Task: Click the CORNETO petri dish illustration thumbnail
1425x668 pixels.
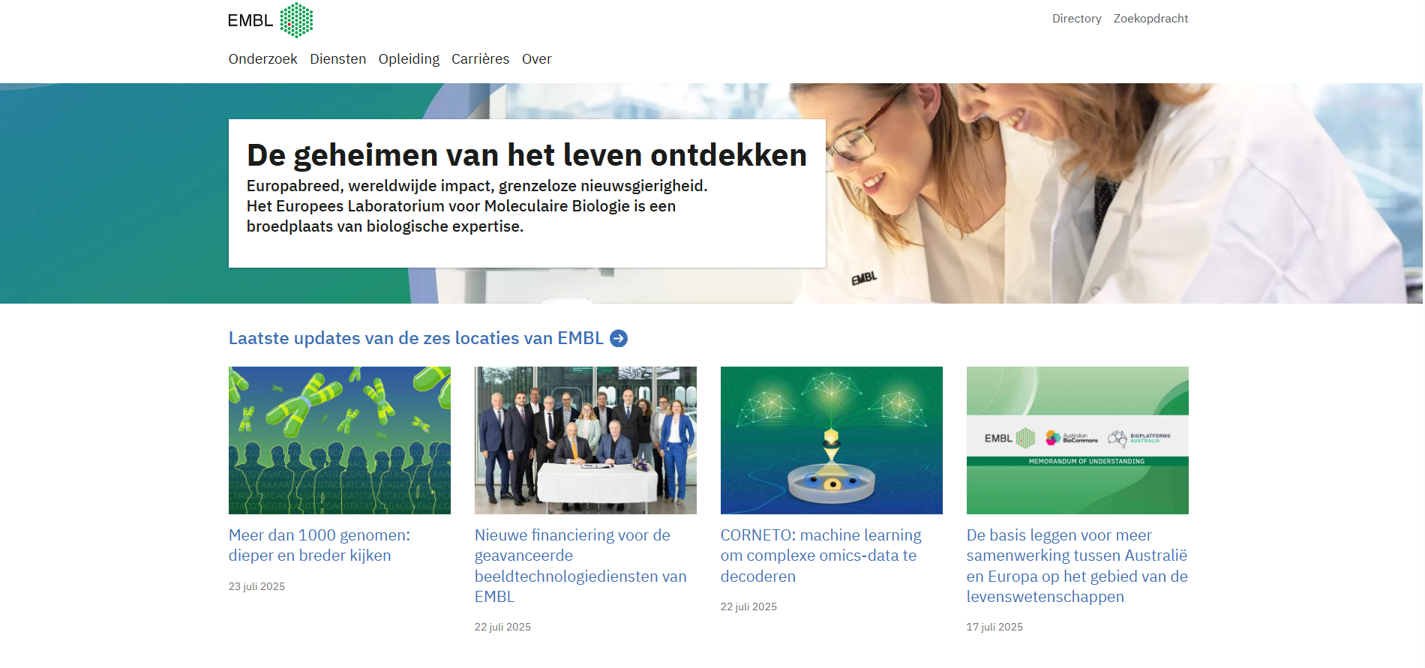Action: (832, 440)
